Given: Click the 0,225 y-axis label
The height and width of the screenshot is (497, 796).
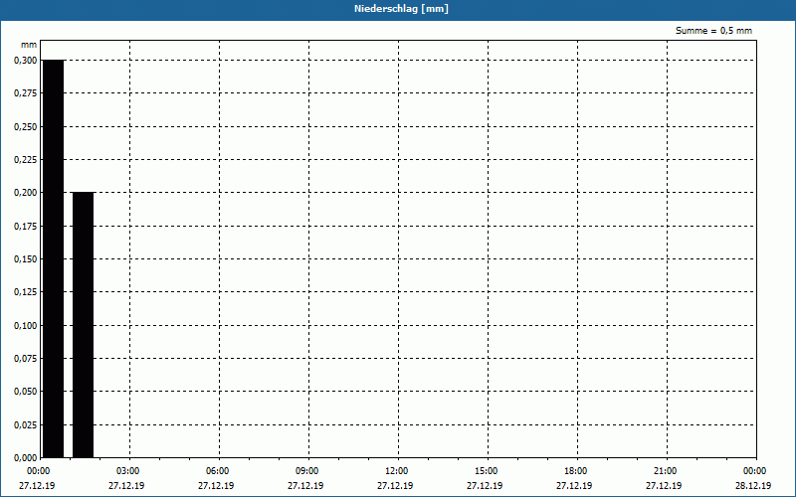Looking at the screenshot, I should point(26,160).
